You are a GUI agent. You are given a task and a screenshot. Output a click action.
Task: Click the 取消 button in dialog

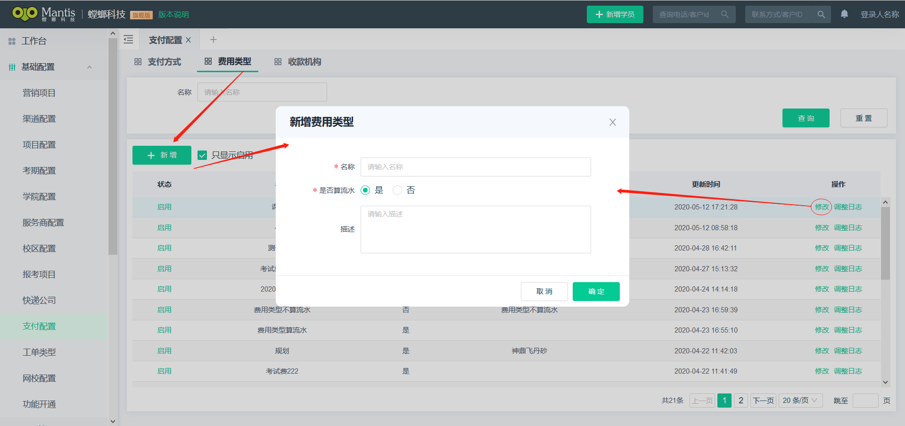[544, 292]
